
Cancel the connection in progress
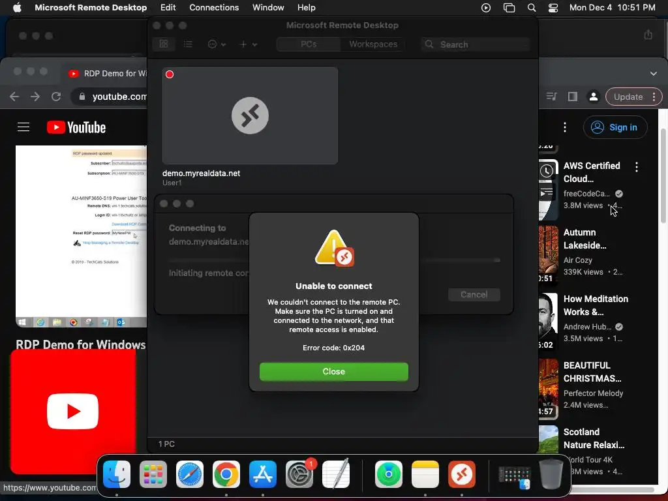[474, 294]
